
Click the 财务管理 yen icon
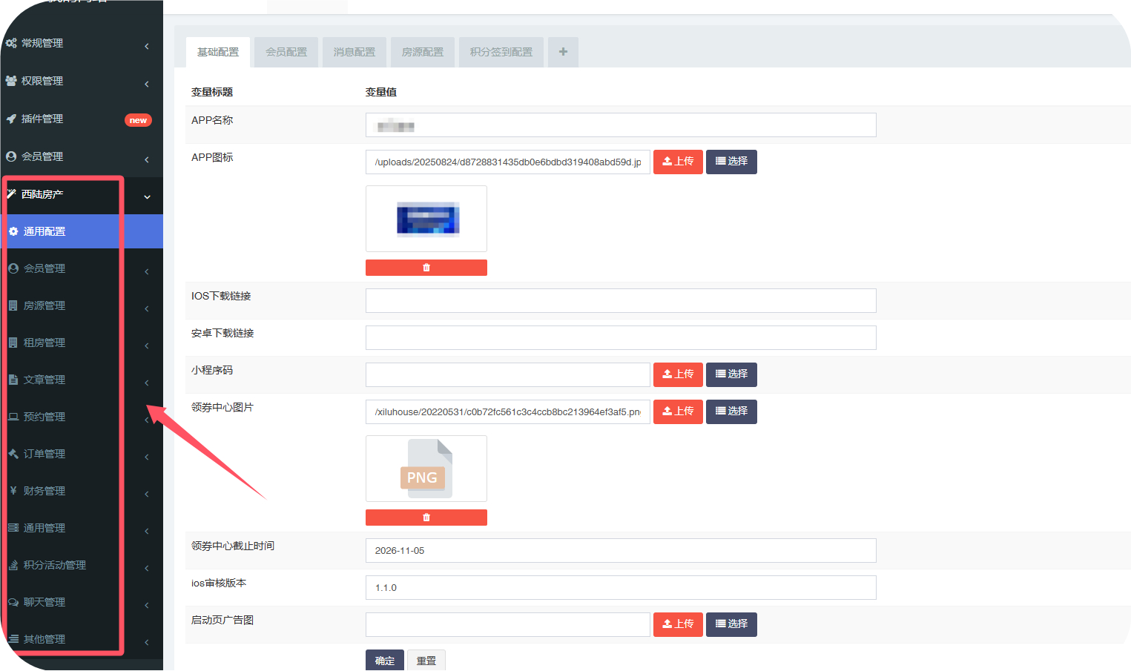click(x=13, y=491)
